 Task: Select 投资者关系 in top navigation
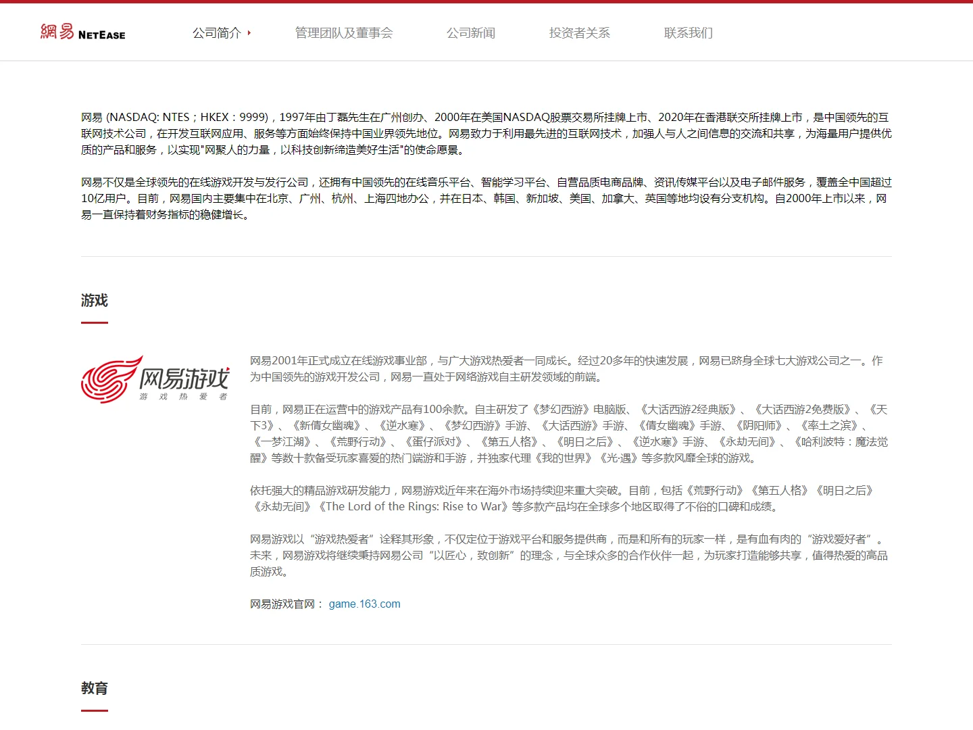pos(580,32)
